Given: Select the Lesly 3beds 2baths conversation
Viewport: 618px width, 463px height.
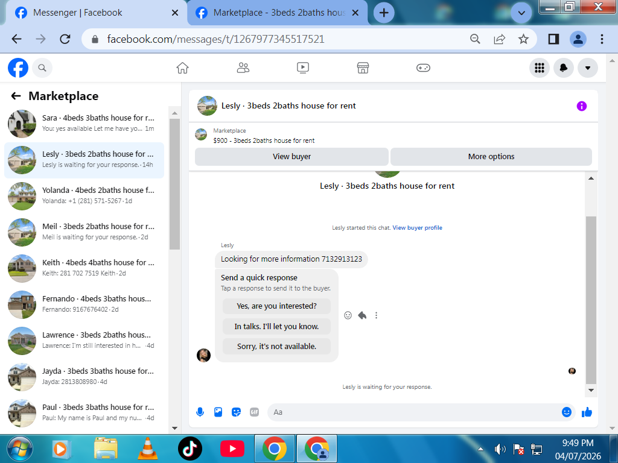Looking at the screenshot, I should pos(84,160).
